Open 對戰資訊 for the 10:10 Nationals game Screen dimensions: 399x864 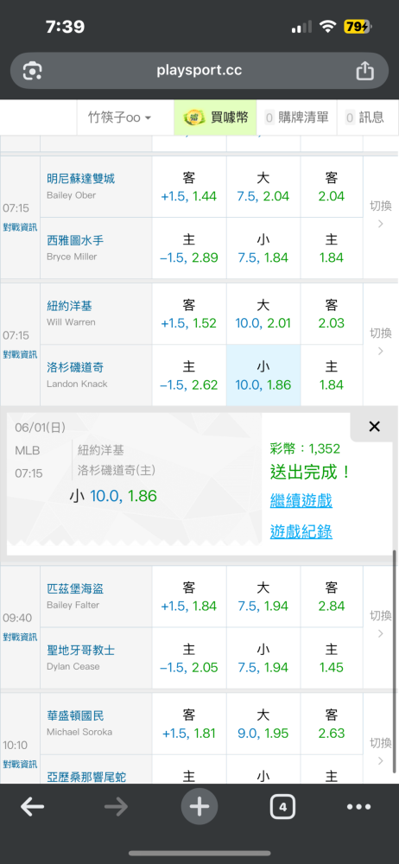click(20, 765)
